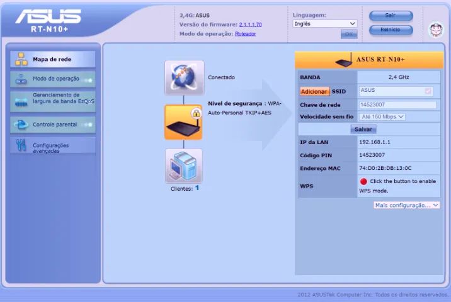Toggle the checkbox inside the SSID field
Screen dimensions: 451x302
[428, 91]
